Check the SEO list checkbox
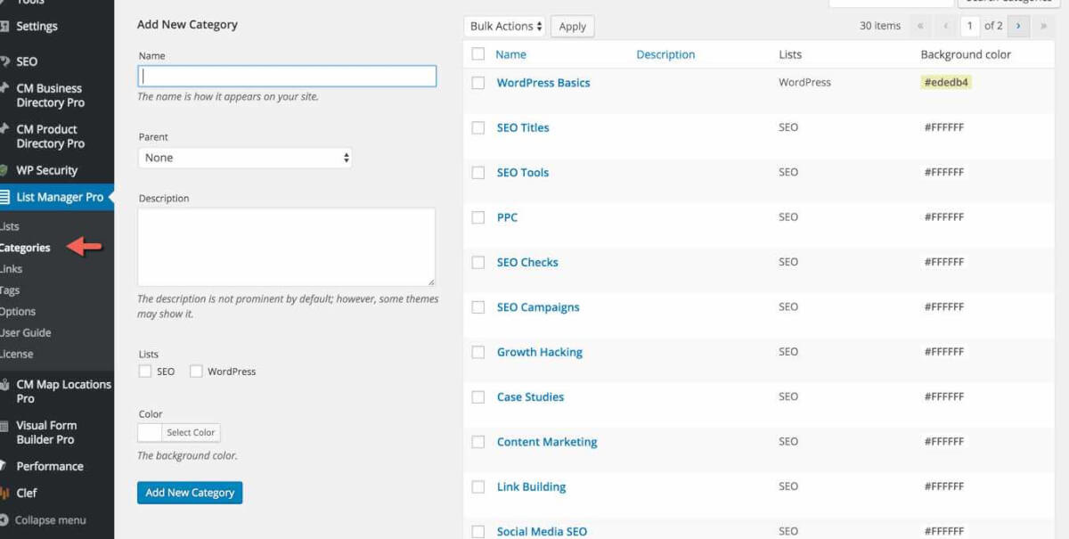 click(145, 372)
